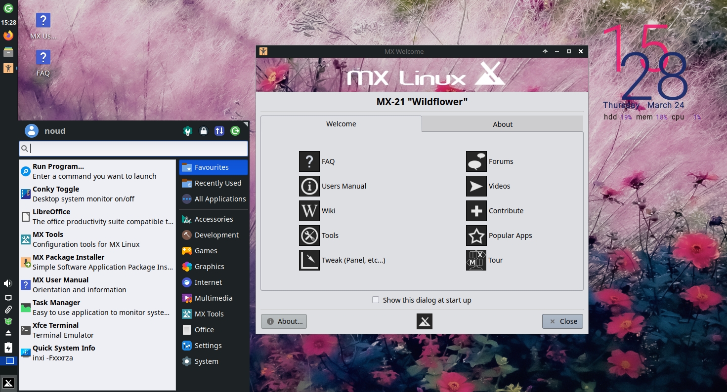Launch Firefox from the panel
Screen dimensions: 727x392
point(8,35)
